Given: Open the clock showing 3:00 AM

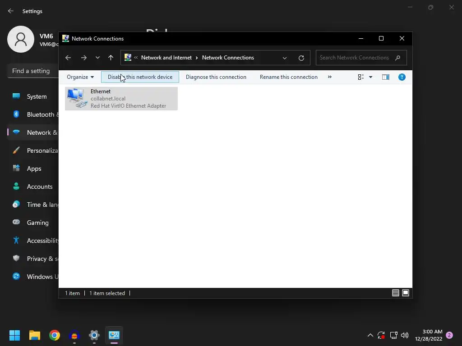Looking at the screenshot, I should [429, 335].
